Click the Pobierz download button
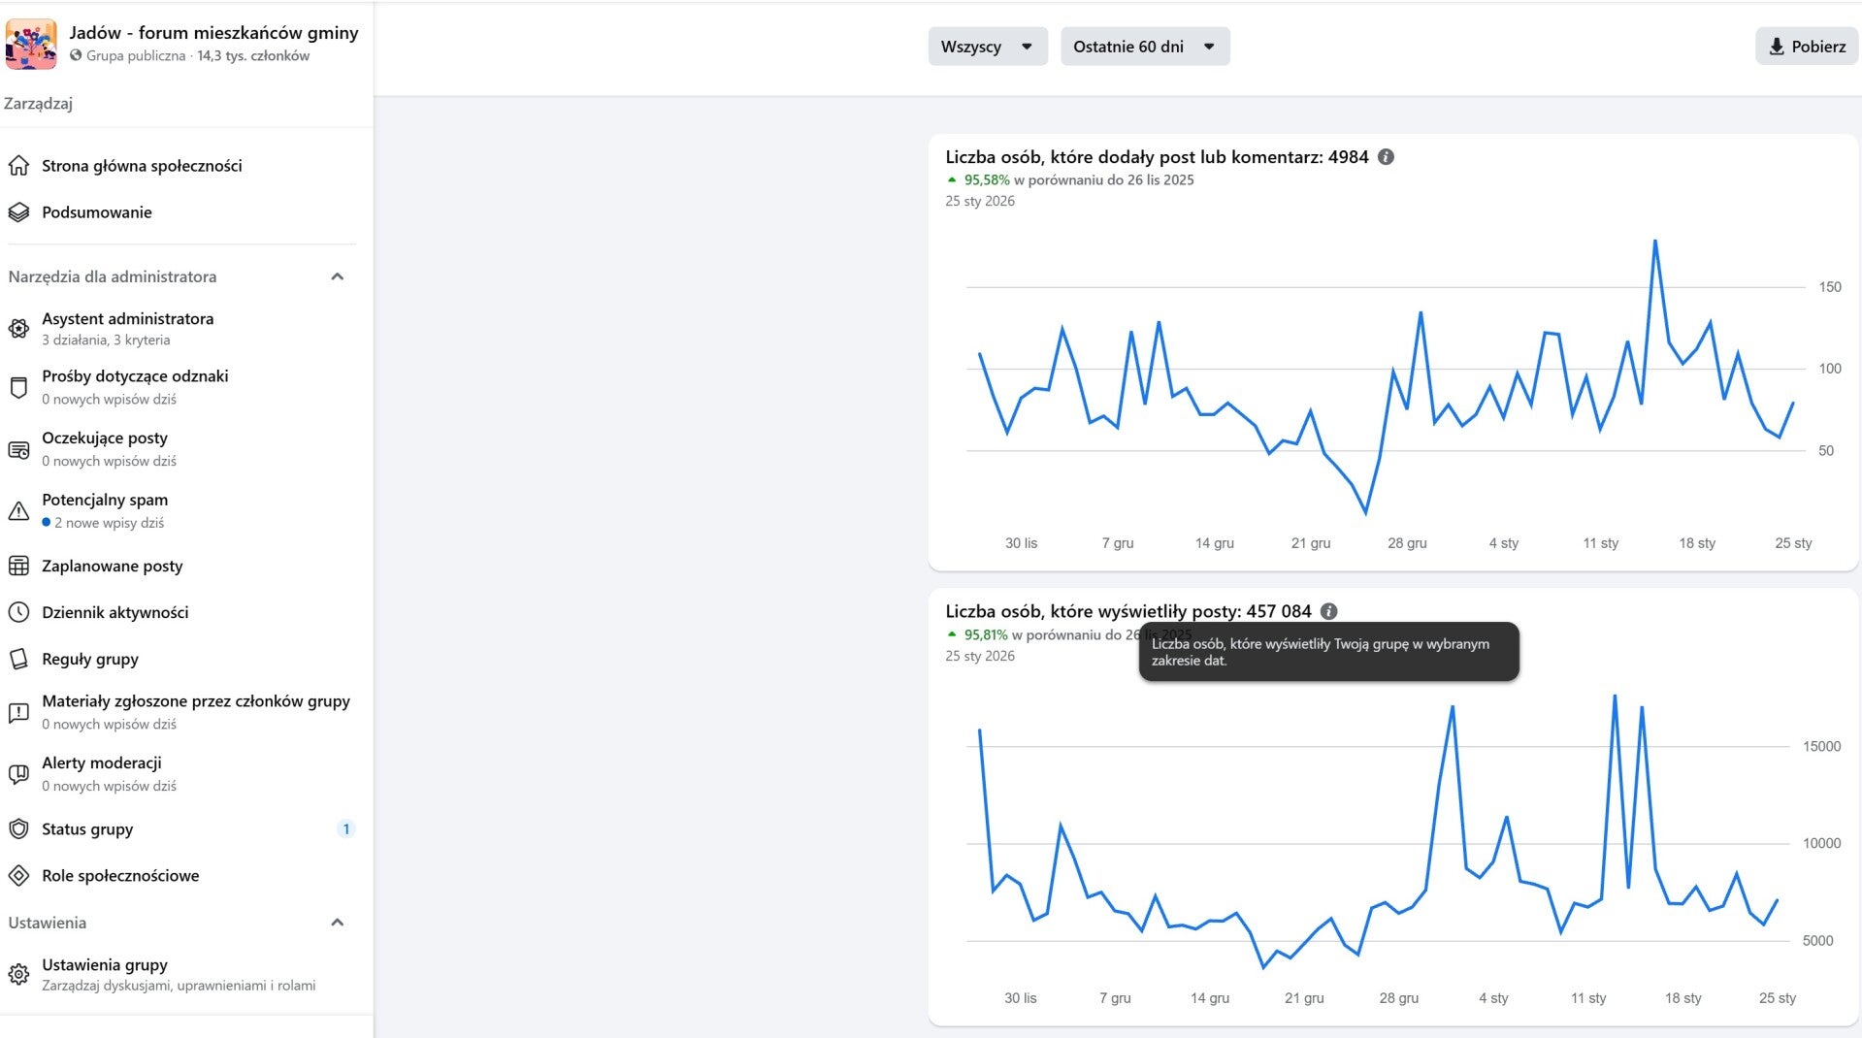This screenshot has width=1862, height=1038. pos(1806,47)
